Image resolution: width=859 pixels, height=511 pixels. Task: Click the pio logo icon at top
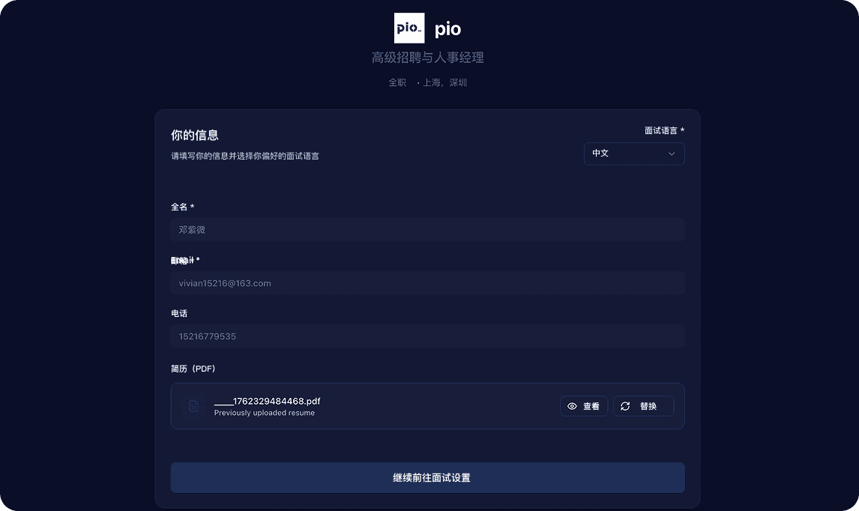click(409, 28)
